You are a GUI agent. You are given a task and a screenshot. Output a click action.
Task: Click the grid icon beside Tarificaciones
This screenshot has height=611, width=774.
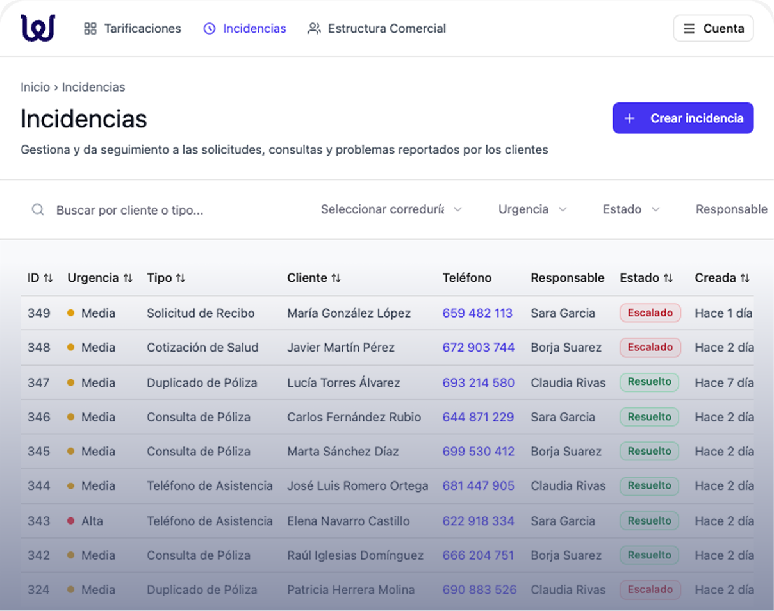click(x=90, y=29)
